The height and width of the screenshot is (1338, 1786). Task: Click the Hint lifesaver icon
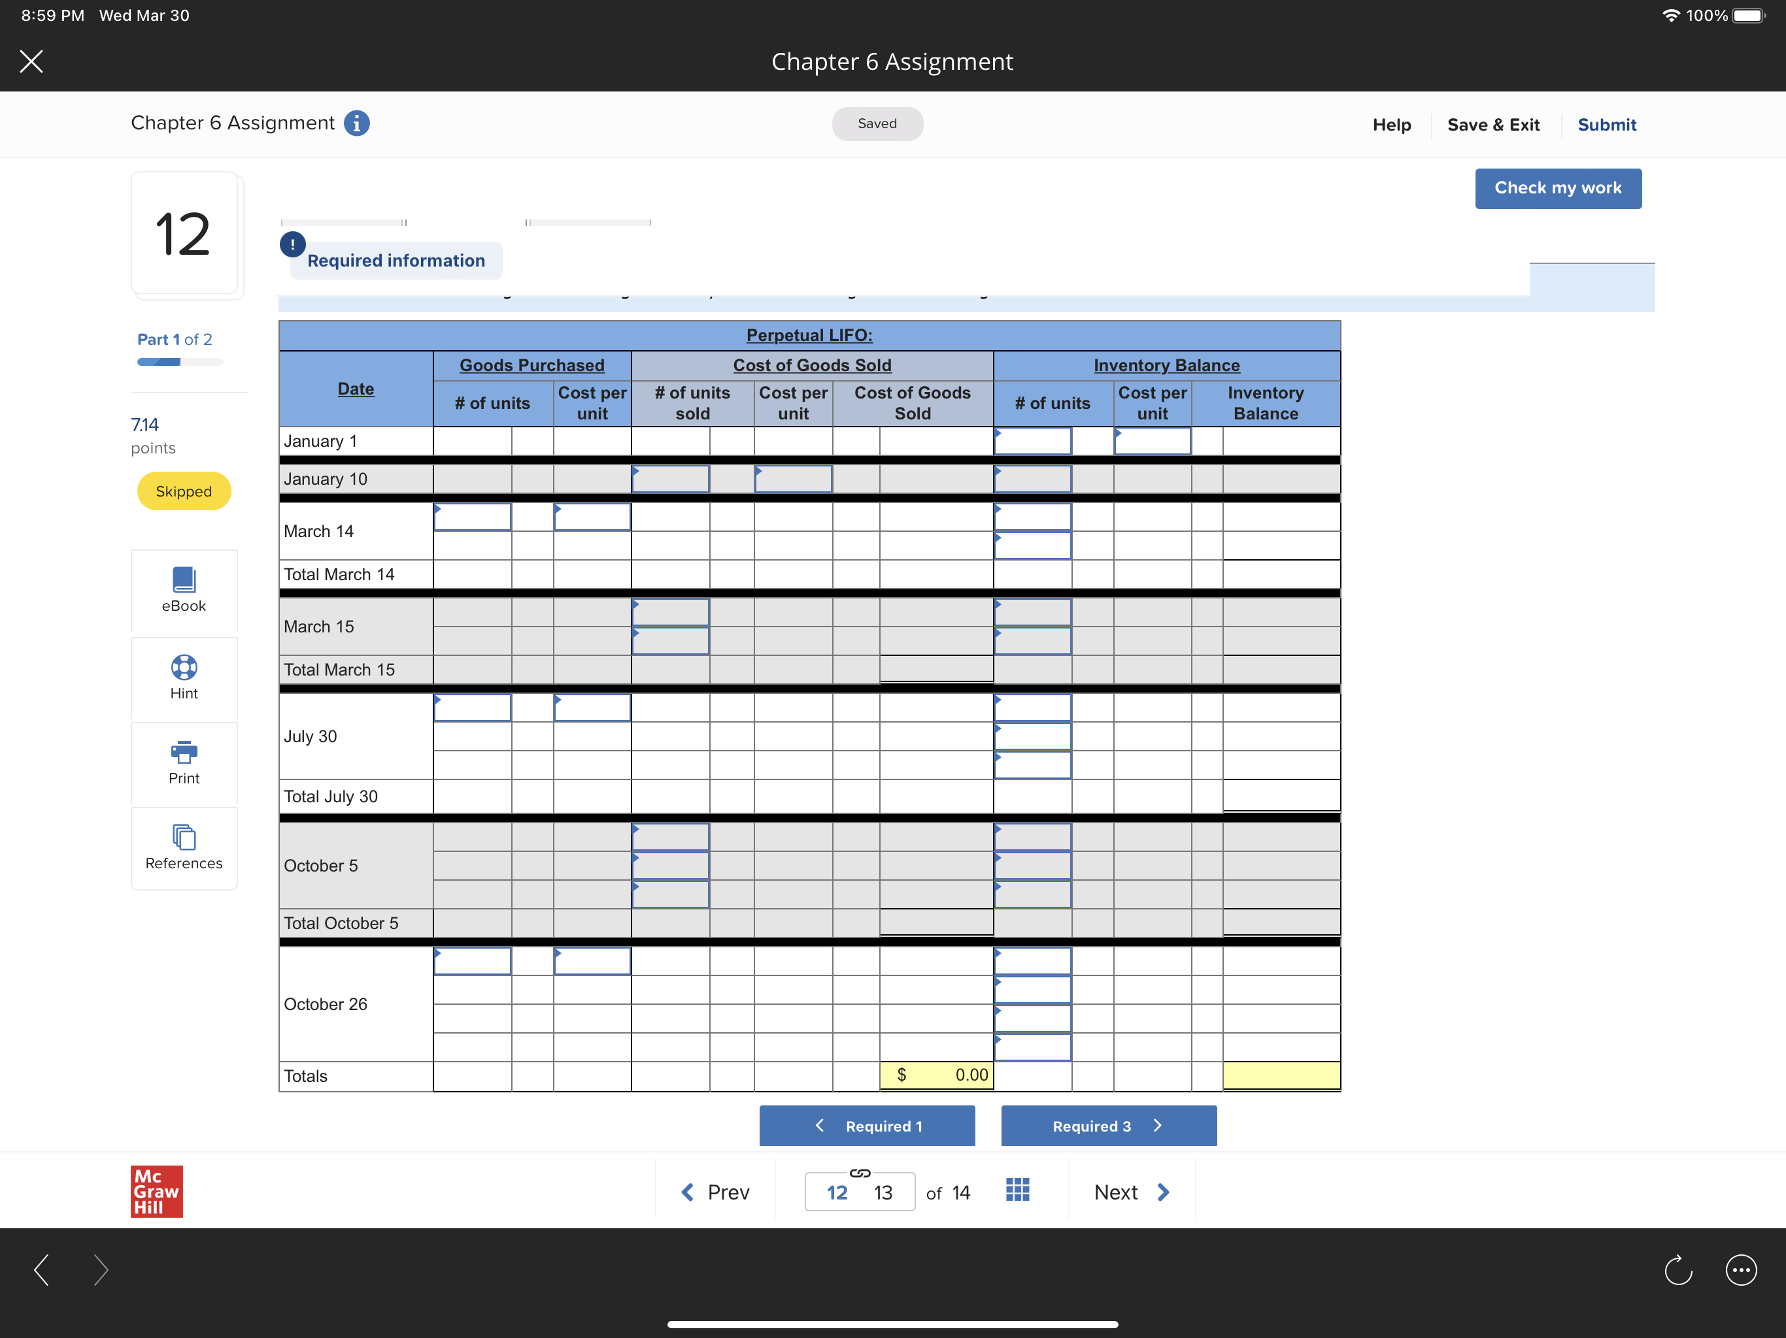pos(183,666)
